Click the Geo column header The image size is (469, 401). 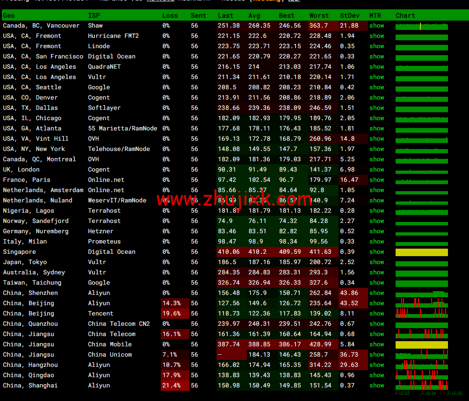(x=9, y=15)
